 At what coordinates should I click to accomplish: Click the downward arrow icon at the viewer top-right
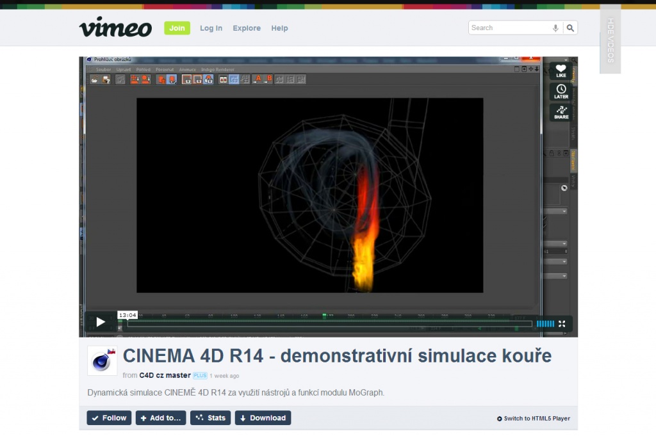tap(537, 69)
